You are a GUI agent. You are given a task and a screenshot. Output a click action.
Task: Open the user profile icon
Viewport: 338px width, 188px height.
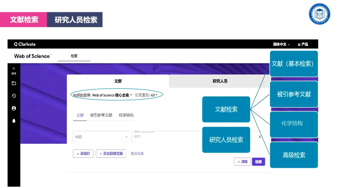14,108
